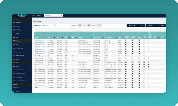The height and width of the screenshot is (106, 178).
Task: Click the Lost/Retrieve button
Action: (161, 26)
